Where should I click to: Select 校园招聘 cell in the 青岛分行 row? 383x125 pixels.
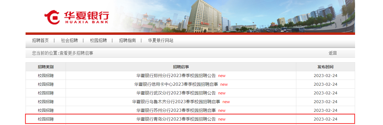tap(46, 119)
